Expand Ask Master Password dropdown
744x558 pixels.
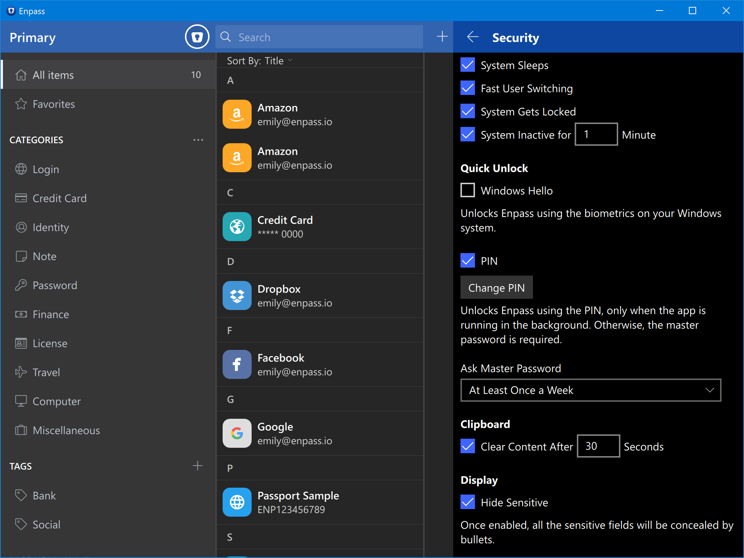click(x=591, y=390)
